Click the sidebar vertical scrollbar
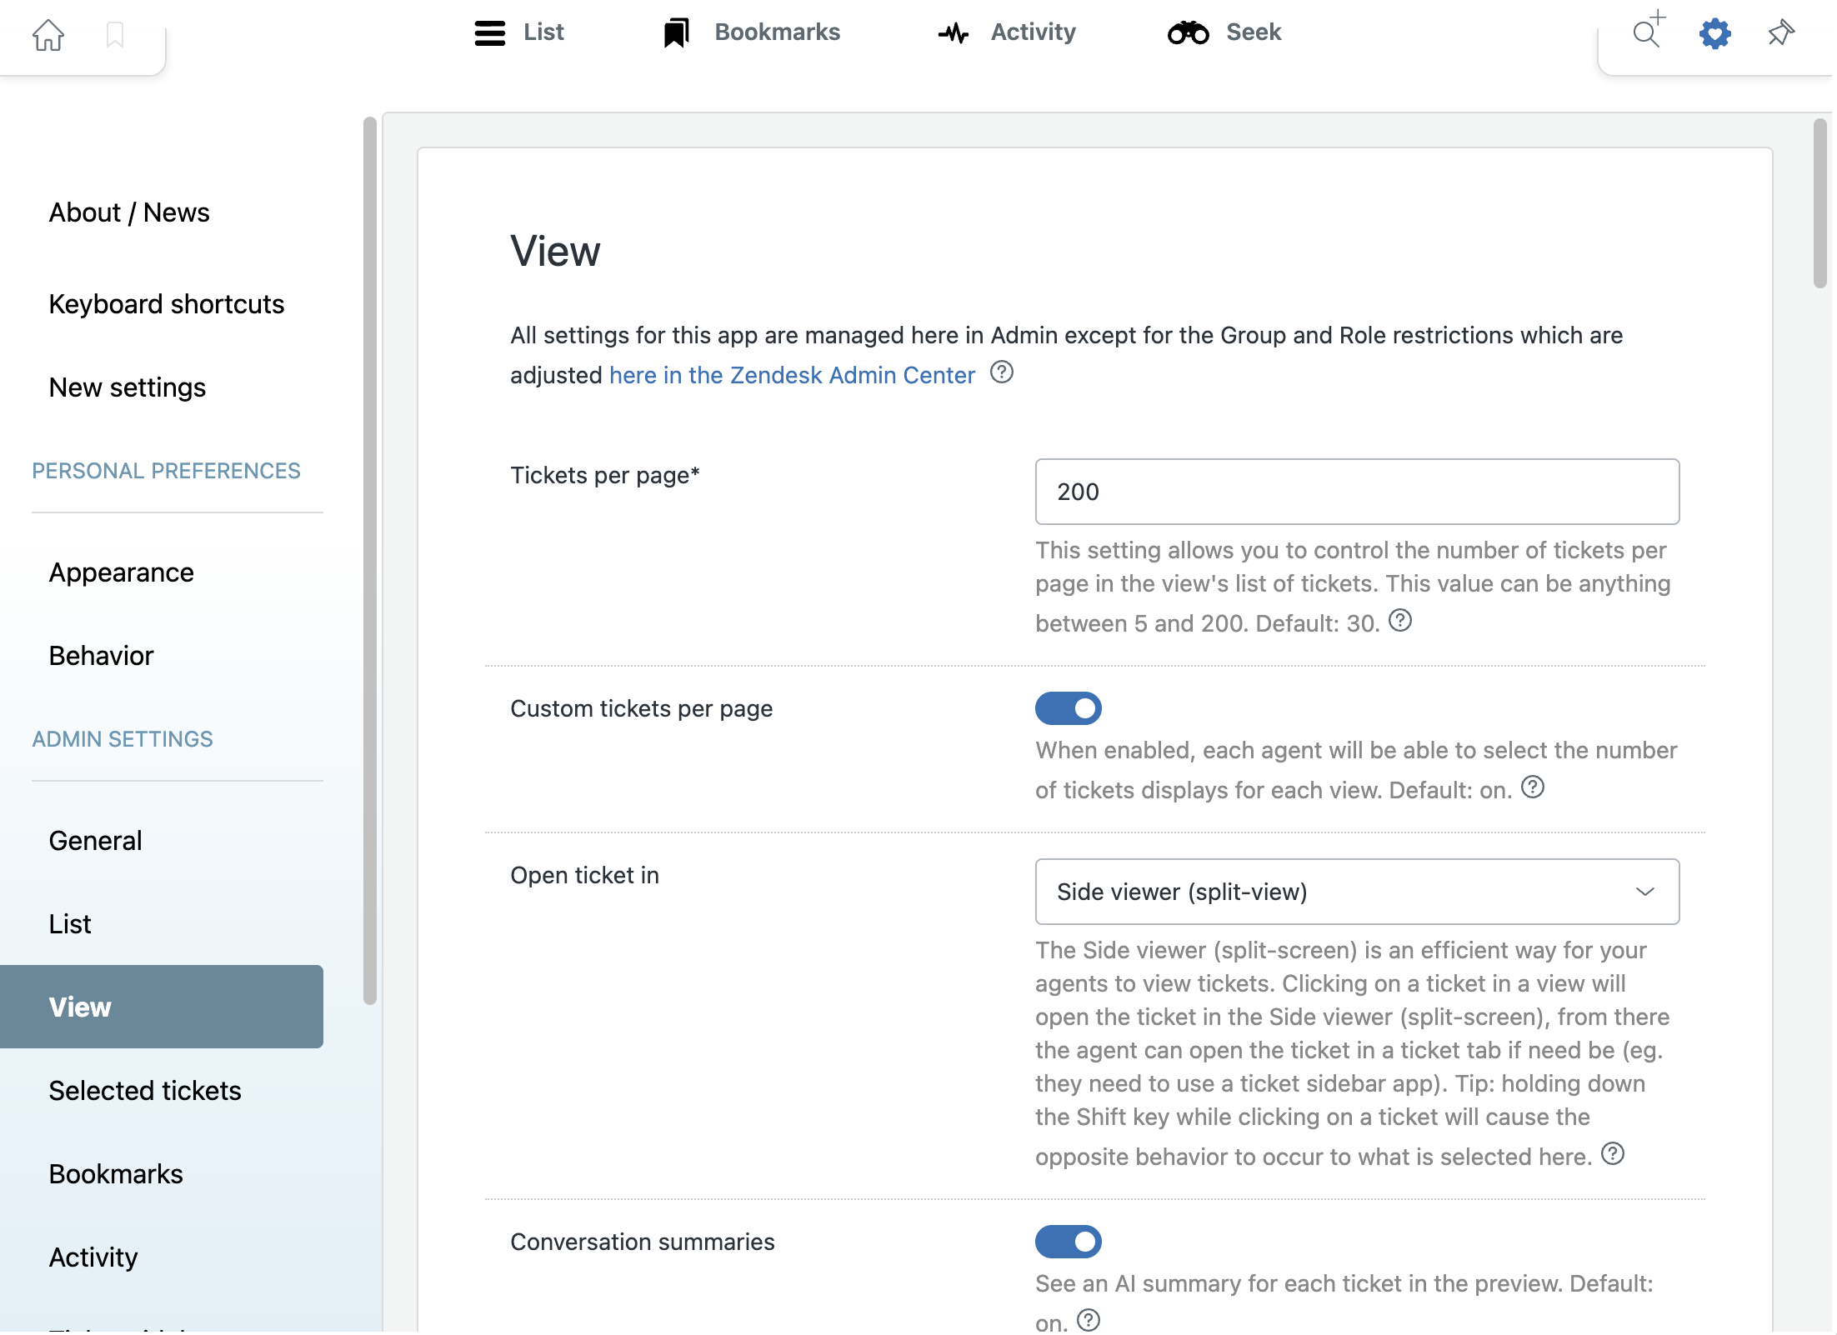 (370, 560)
